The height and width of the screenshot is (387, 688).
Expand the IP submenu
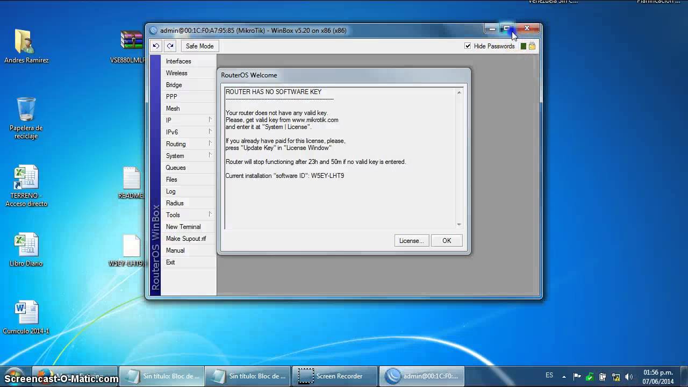point(189,120)
